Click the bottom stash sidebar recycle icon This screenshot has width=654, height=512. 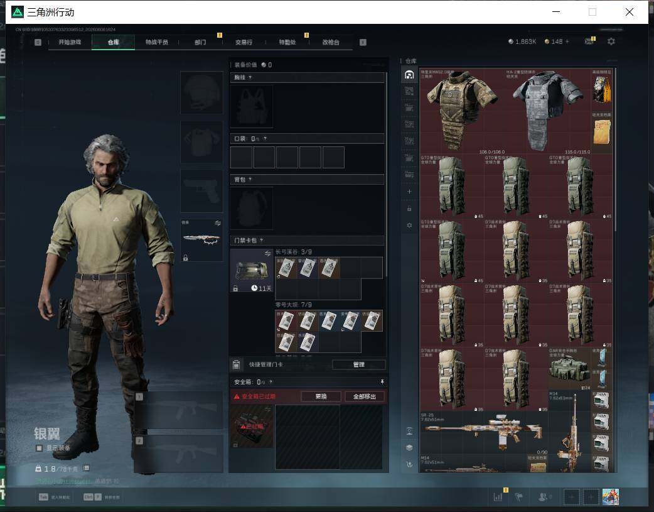[x=409, y=464]
